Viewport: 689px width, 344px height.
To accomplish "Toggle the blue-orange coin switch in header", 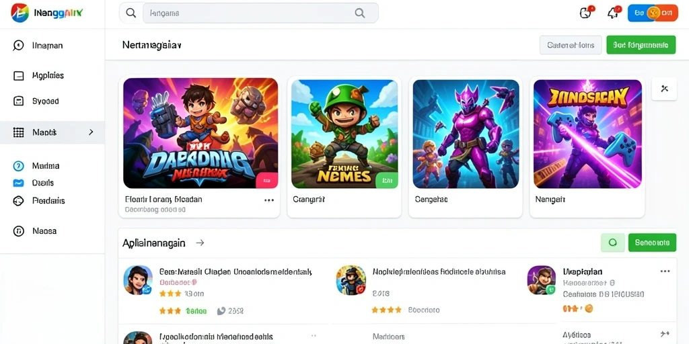I will click(x=653, y=13).
